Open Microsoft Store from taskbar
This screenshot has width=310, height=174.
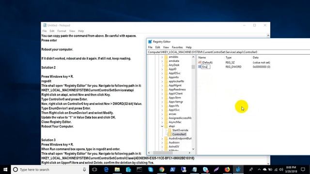click(x=128, y=170)
